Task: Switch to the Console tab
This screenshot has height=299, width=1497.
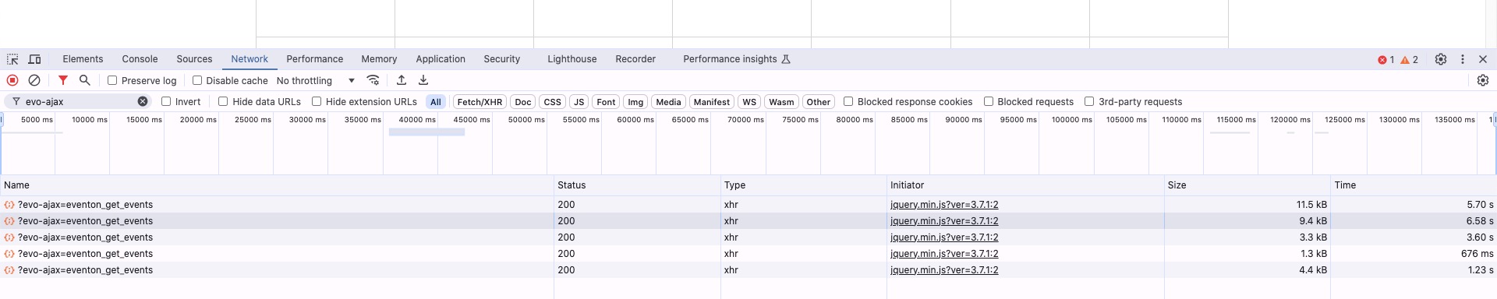Action: click(x=140, y=59)
